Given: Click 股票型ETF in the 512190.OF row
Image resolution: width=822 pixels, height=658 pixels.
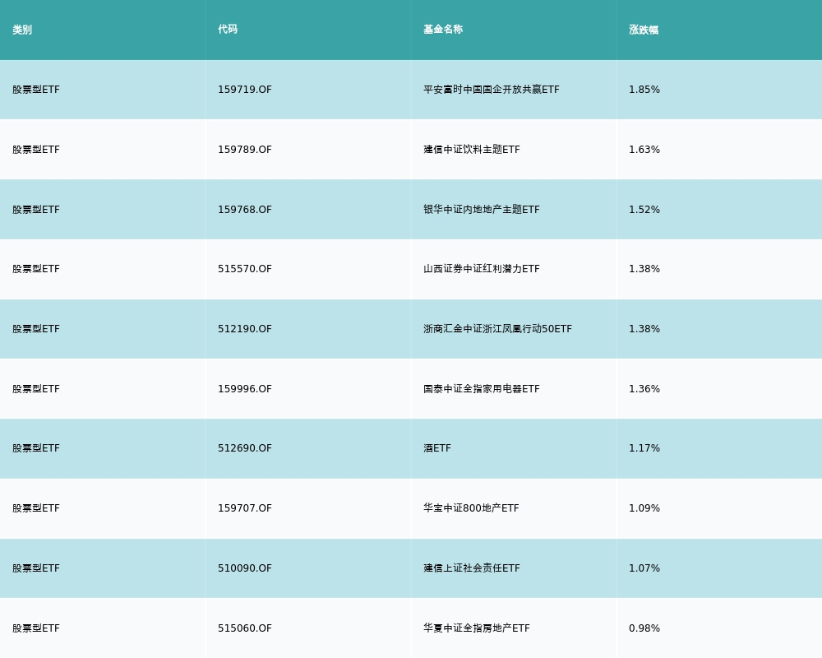Looking at the screenshot, I should pos(36,329).
